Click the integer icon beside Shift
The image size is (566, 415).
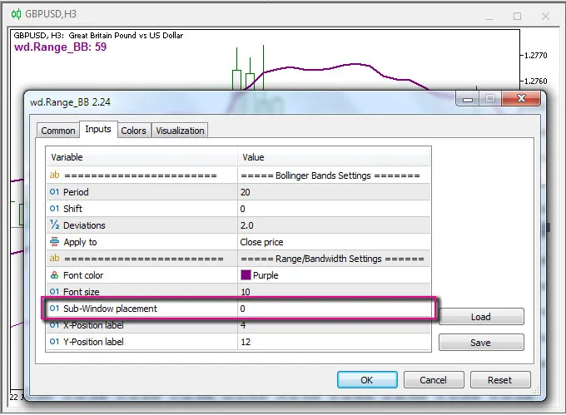pos(55,209)
